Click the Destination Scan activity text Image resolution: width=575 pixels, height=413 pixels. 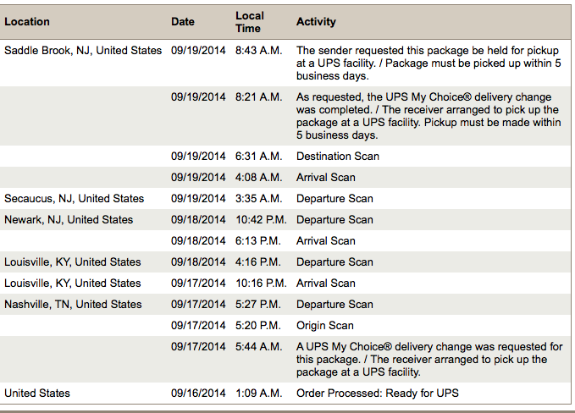tap(338, 156)
